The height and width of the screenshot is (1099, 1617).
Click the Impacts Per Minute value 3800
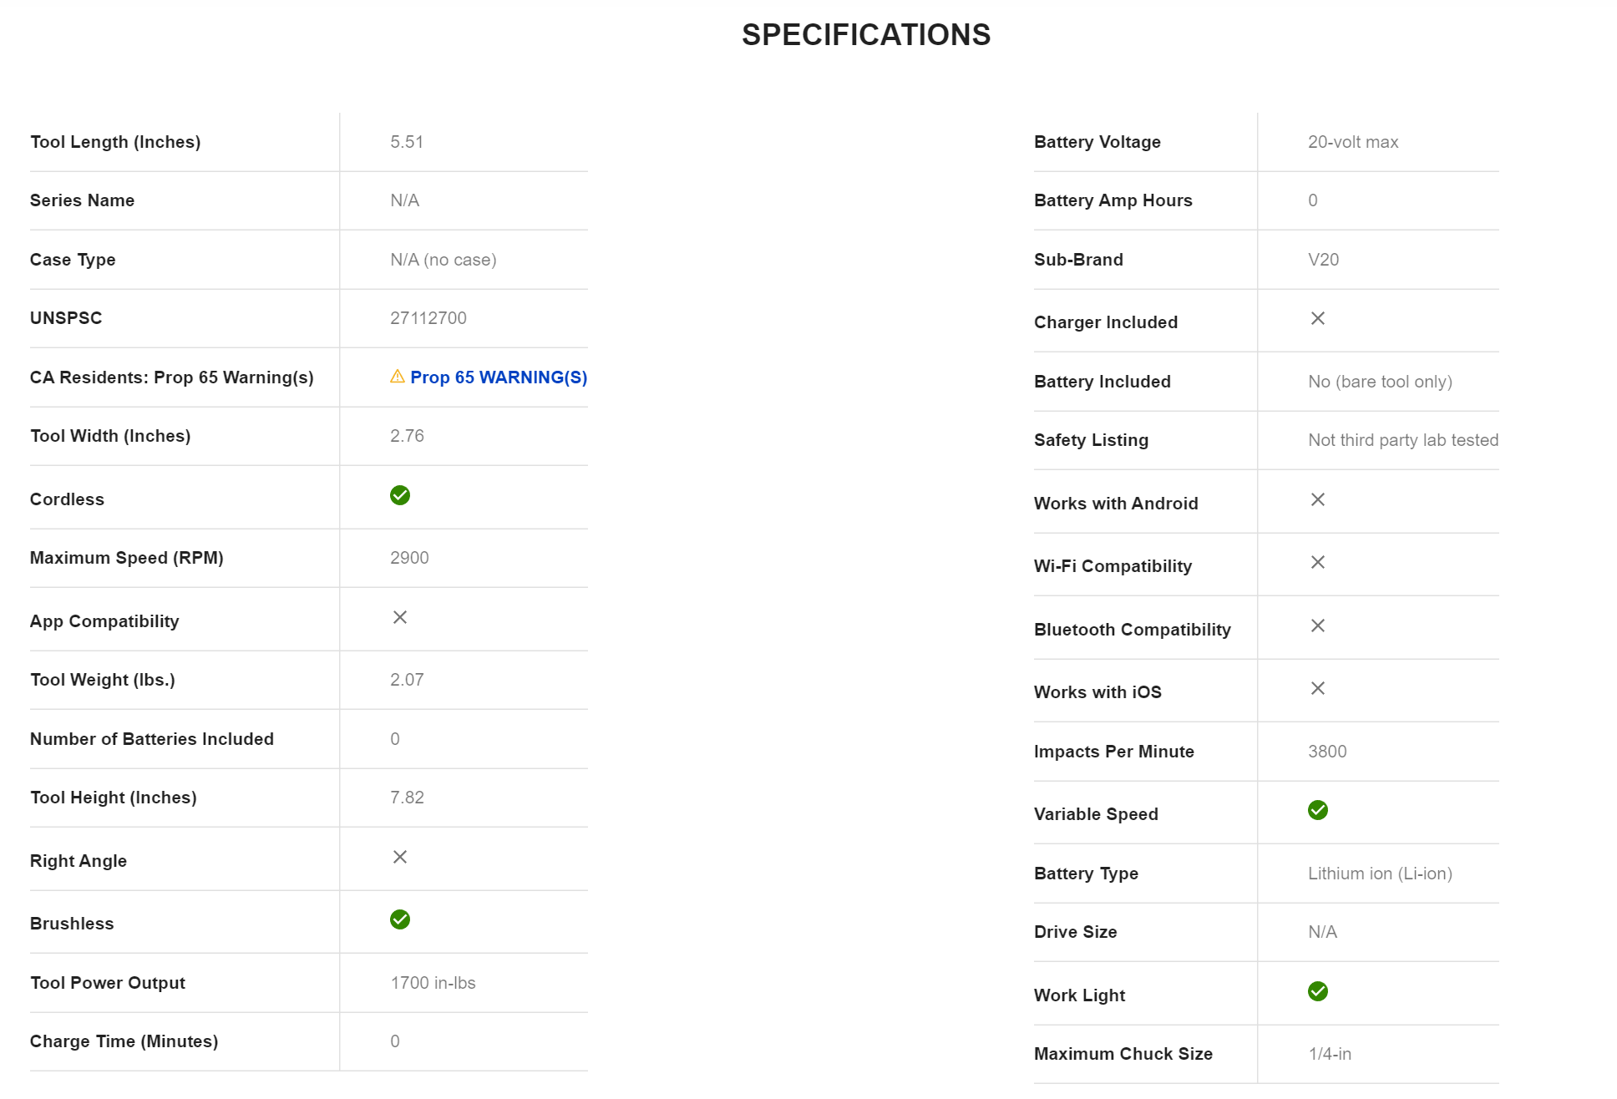(1327, 752)
